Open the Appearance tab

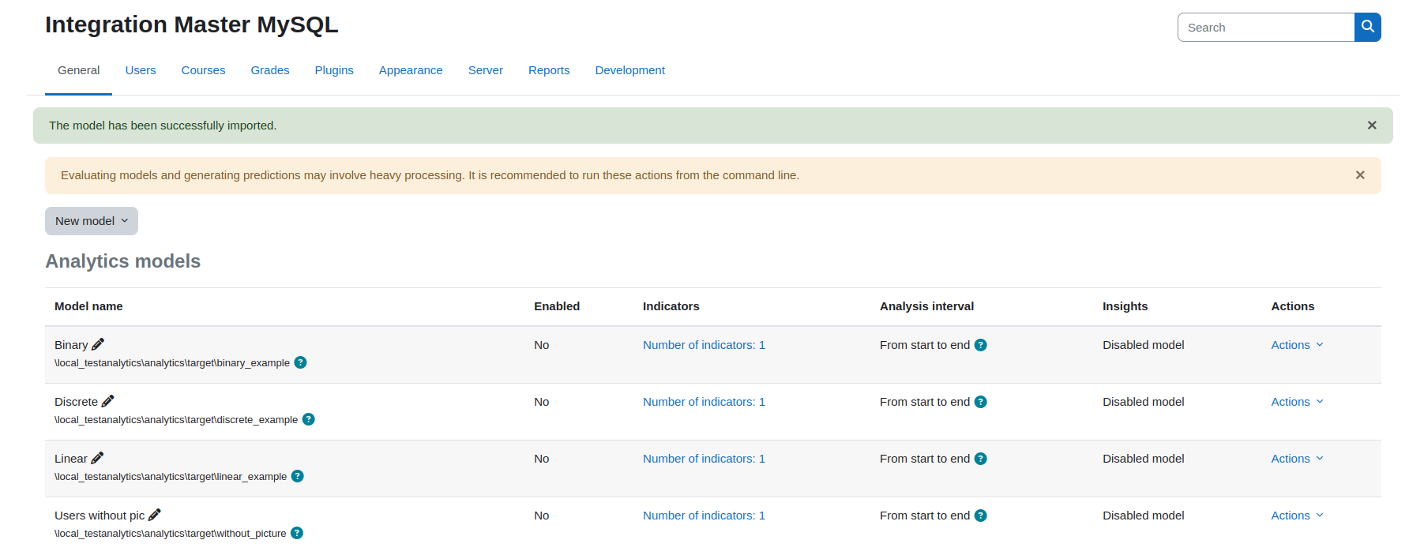(411, 70)
